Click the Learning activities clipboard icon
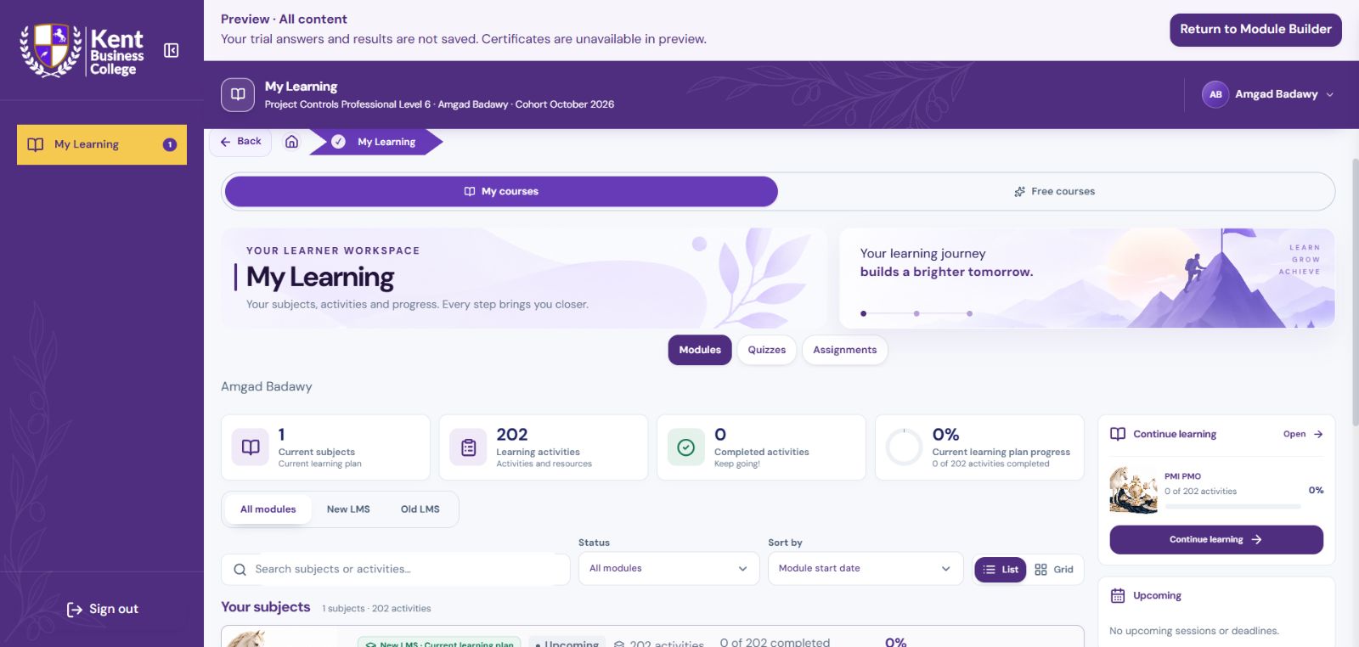The height and width of the screenshot is (647, 1359). (x=468, y=447)
